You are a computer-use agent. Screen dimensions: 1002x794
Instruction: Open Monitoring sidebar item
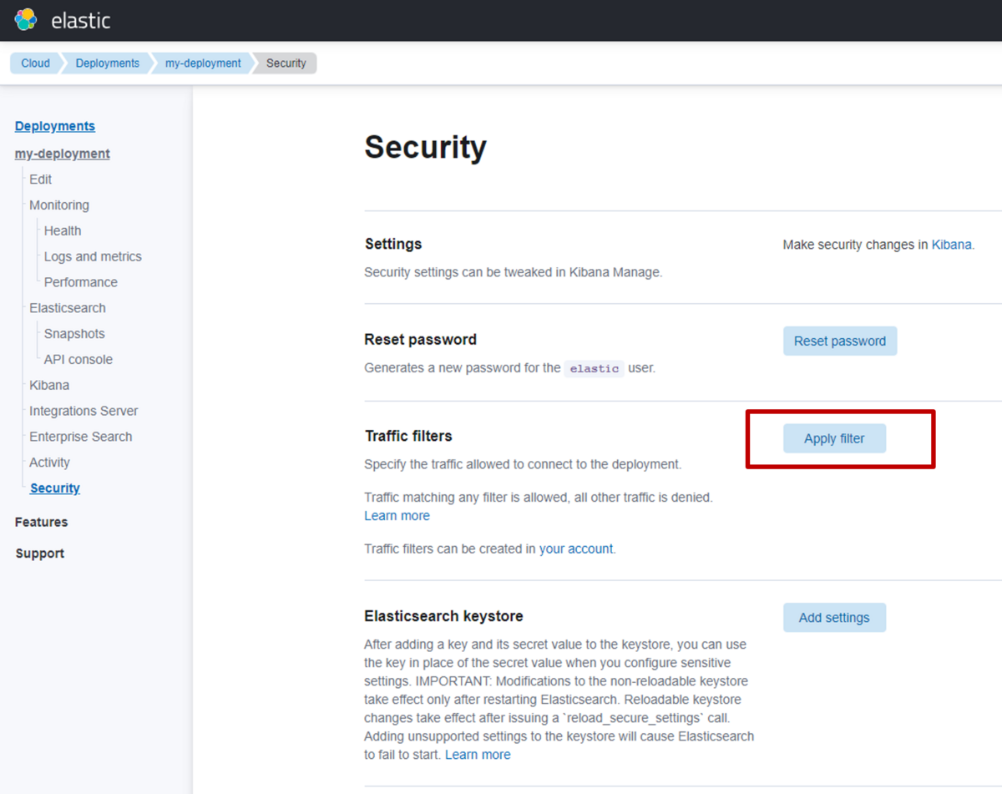(59, 205)
